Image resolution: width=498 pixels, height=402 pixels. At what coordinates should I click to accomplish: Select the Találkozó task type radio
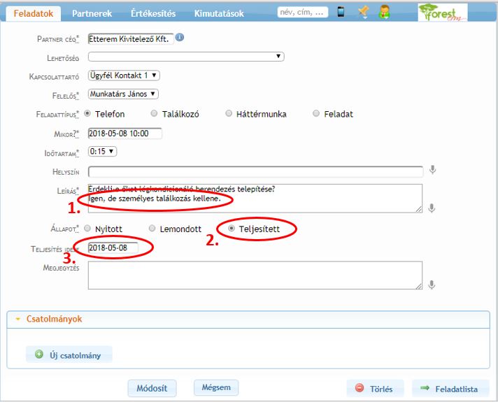tap(154, 114)
